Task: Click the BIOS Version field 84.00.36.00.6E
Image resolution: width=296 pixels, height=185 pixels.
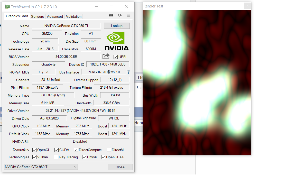Action: 66,57
